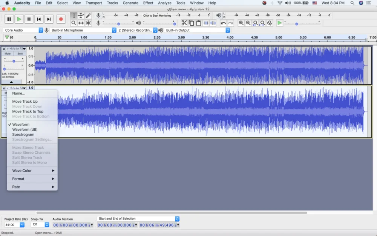
Task: Select the Multi-Tool (asterisk)
Action: click(88, 23)
